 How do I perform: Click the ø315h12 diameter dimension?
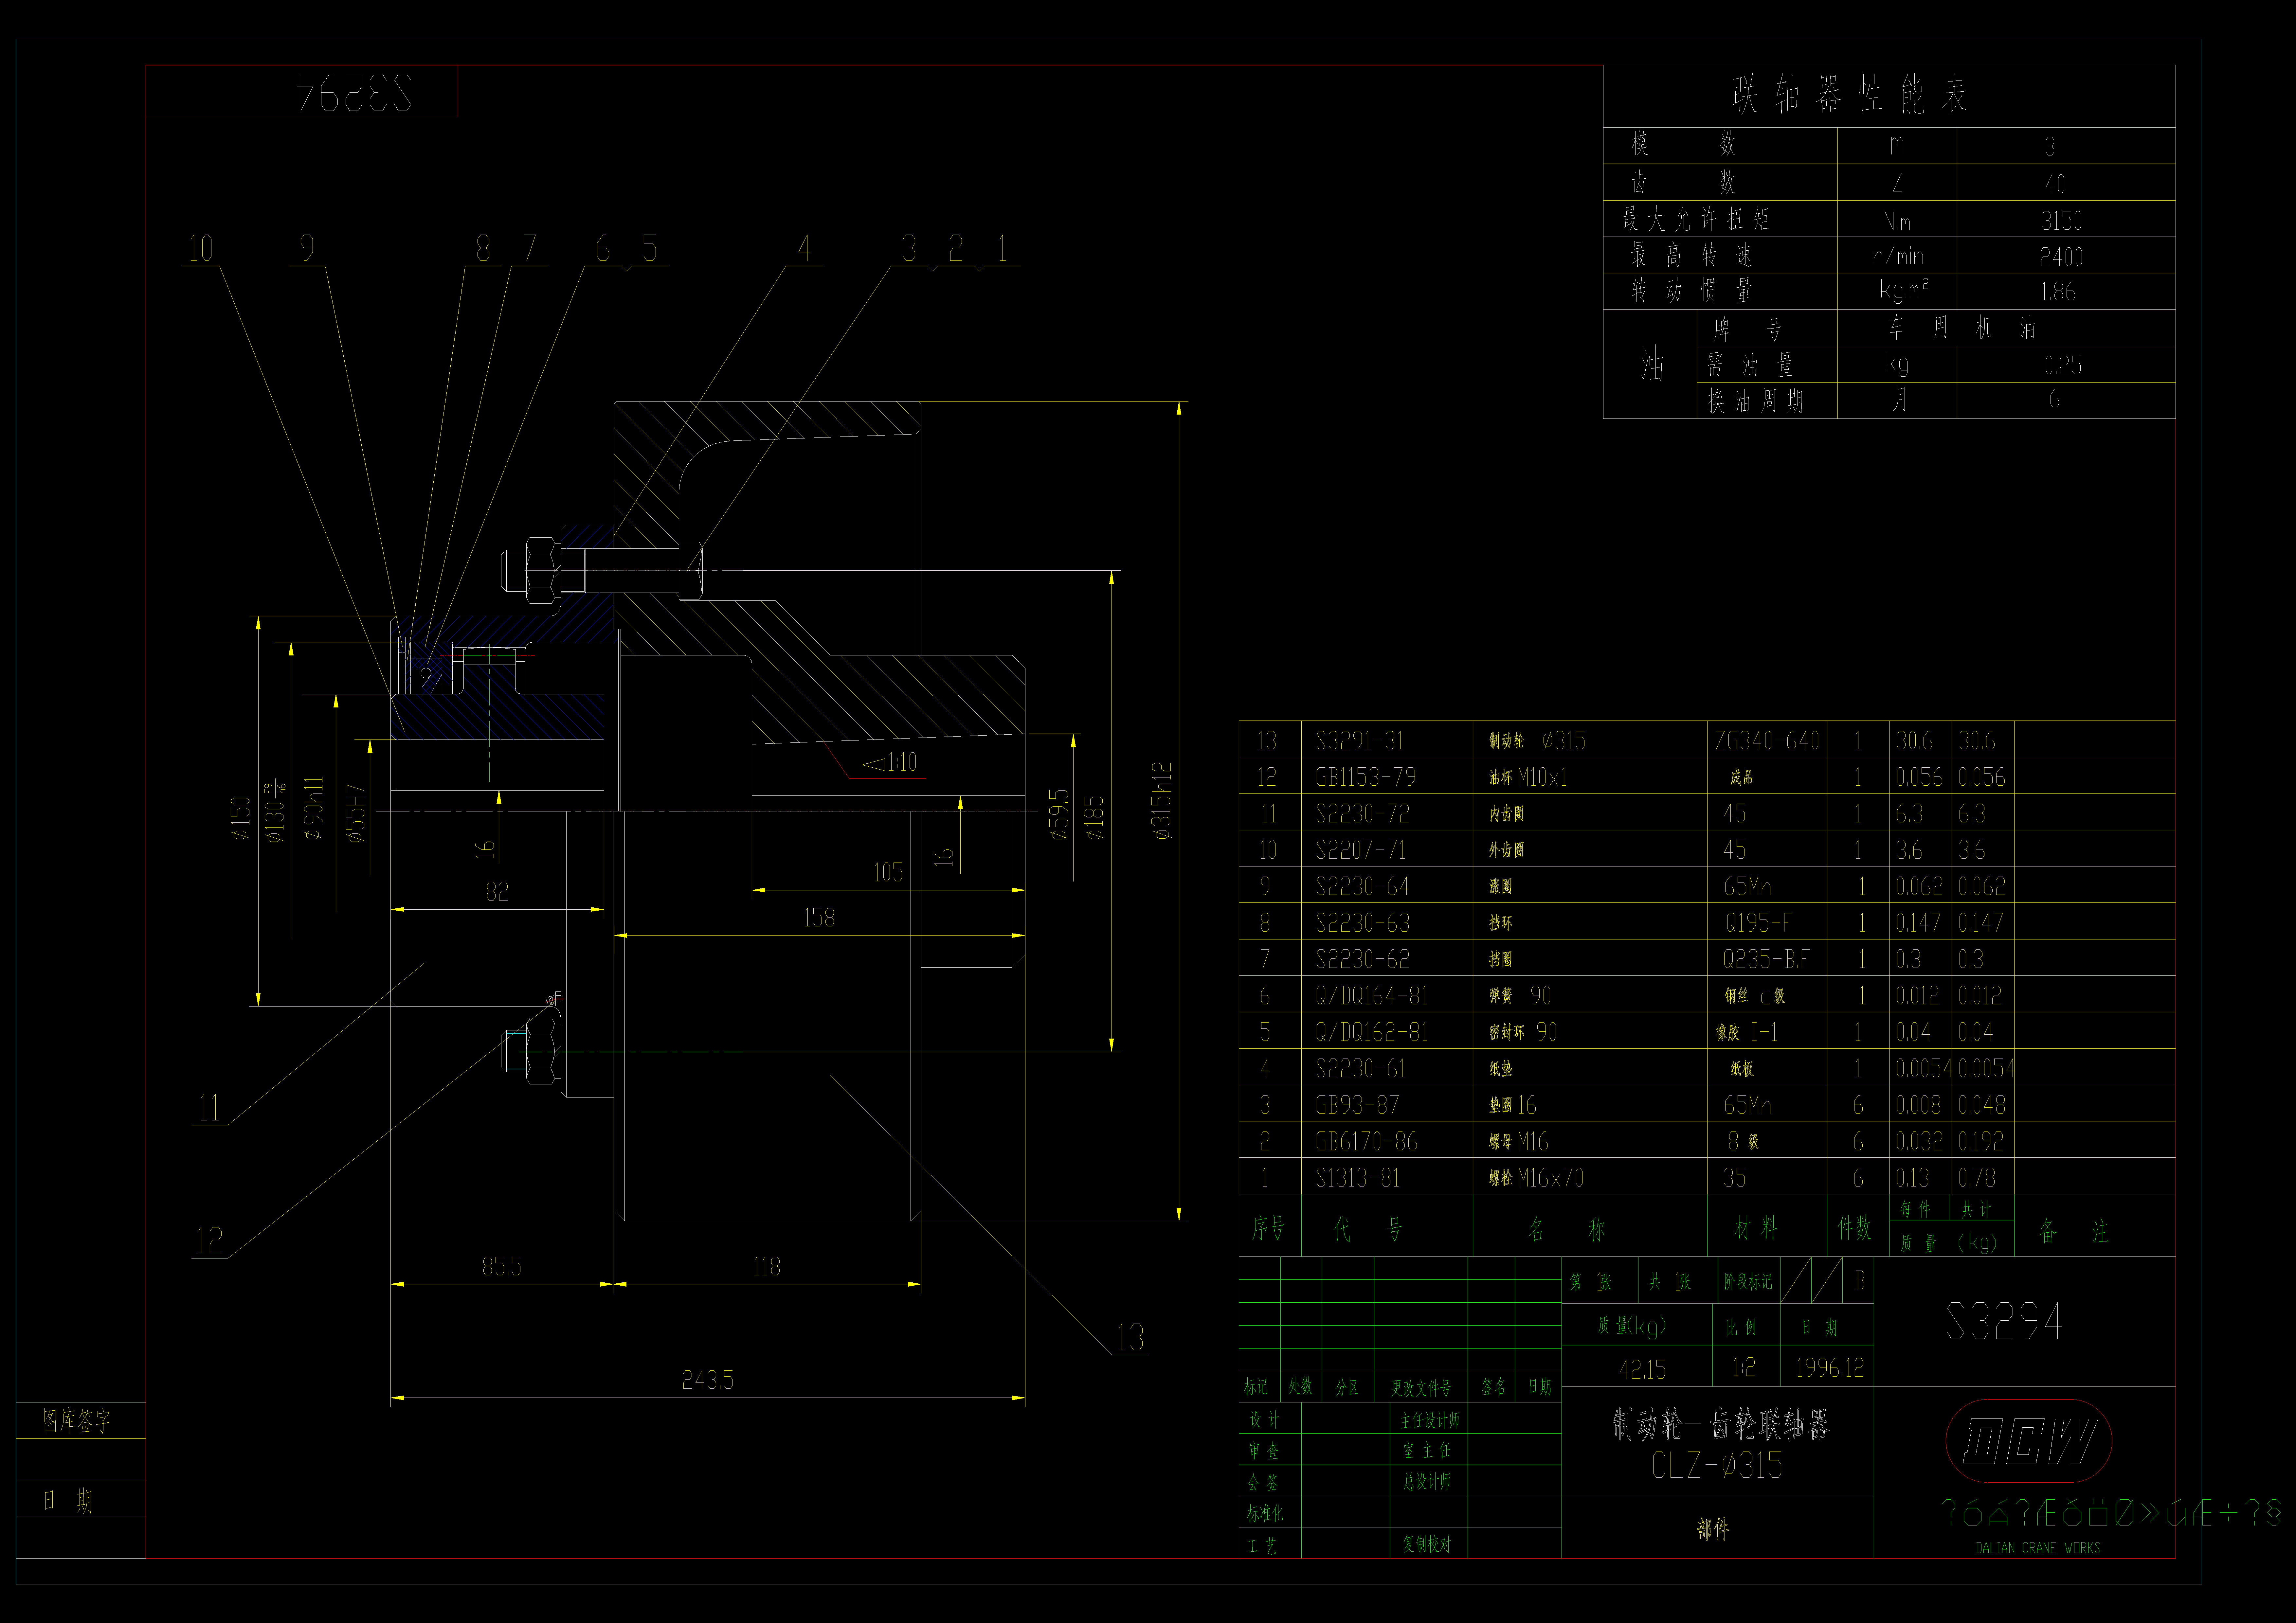tap(1161, 801)
